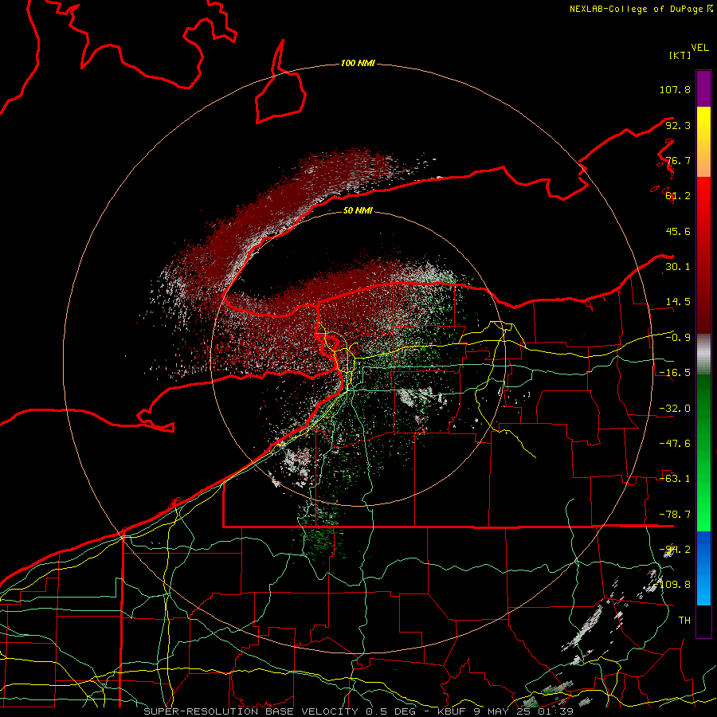Pick the red band on velocity color bar
717x717 pixels.
[x=703, y=255]
